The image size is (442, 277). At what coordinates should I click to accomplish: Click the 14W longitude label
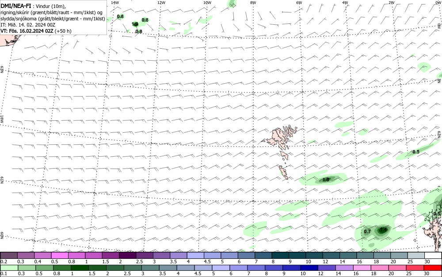[x=115, y=3]
